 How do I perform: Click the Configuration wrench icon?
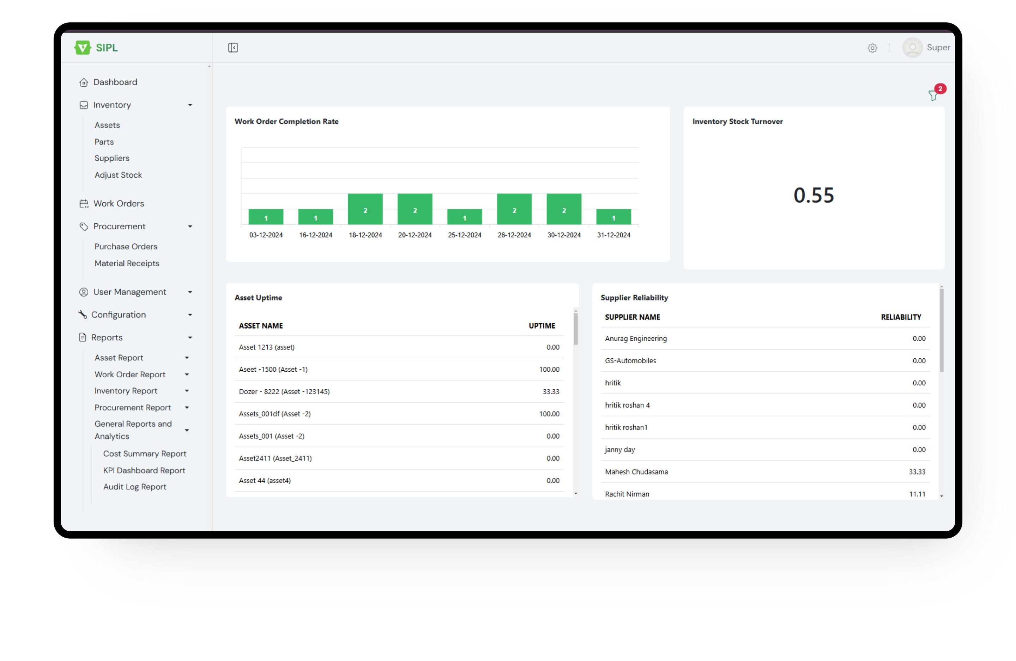[83, 315]
